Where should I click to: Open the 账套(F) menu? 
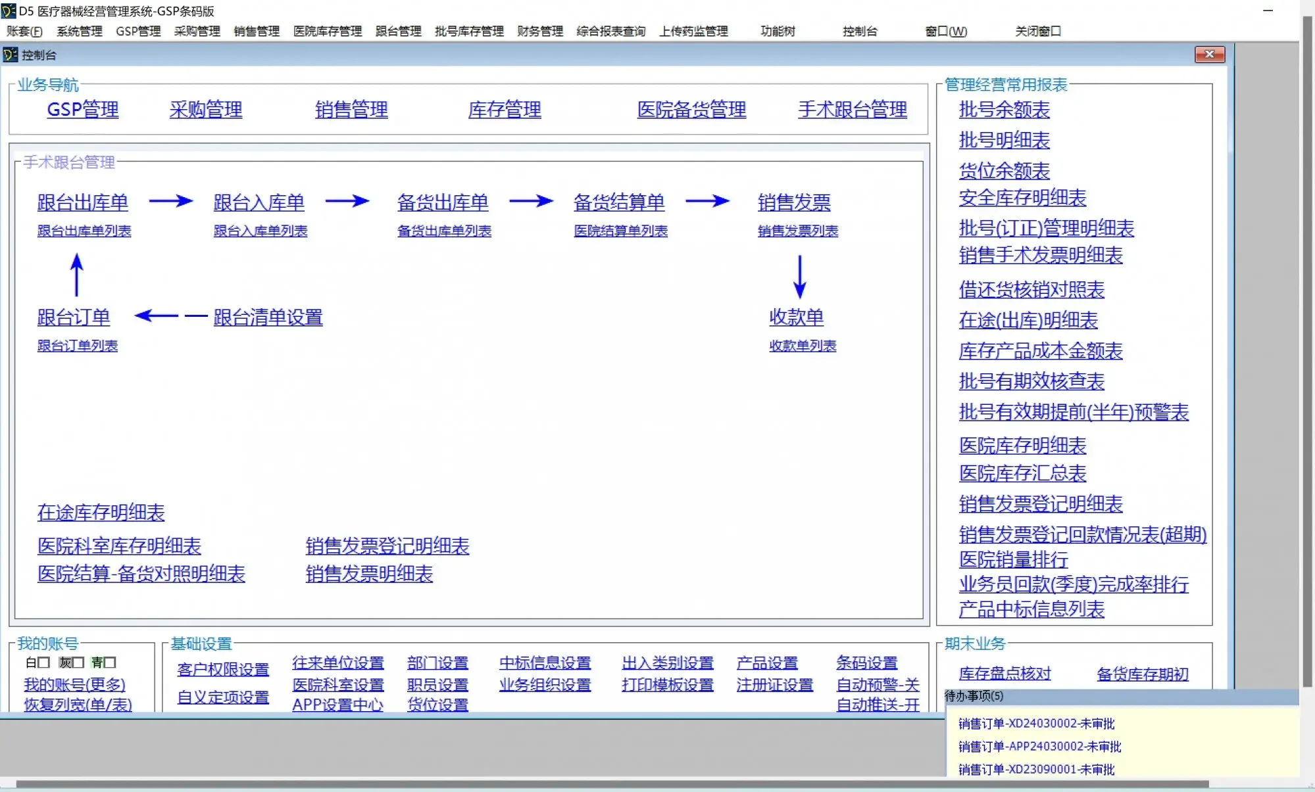click(x=24, y=31)
